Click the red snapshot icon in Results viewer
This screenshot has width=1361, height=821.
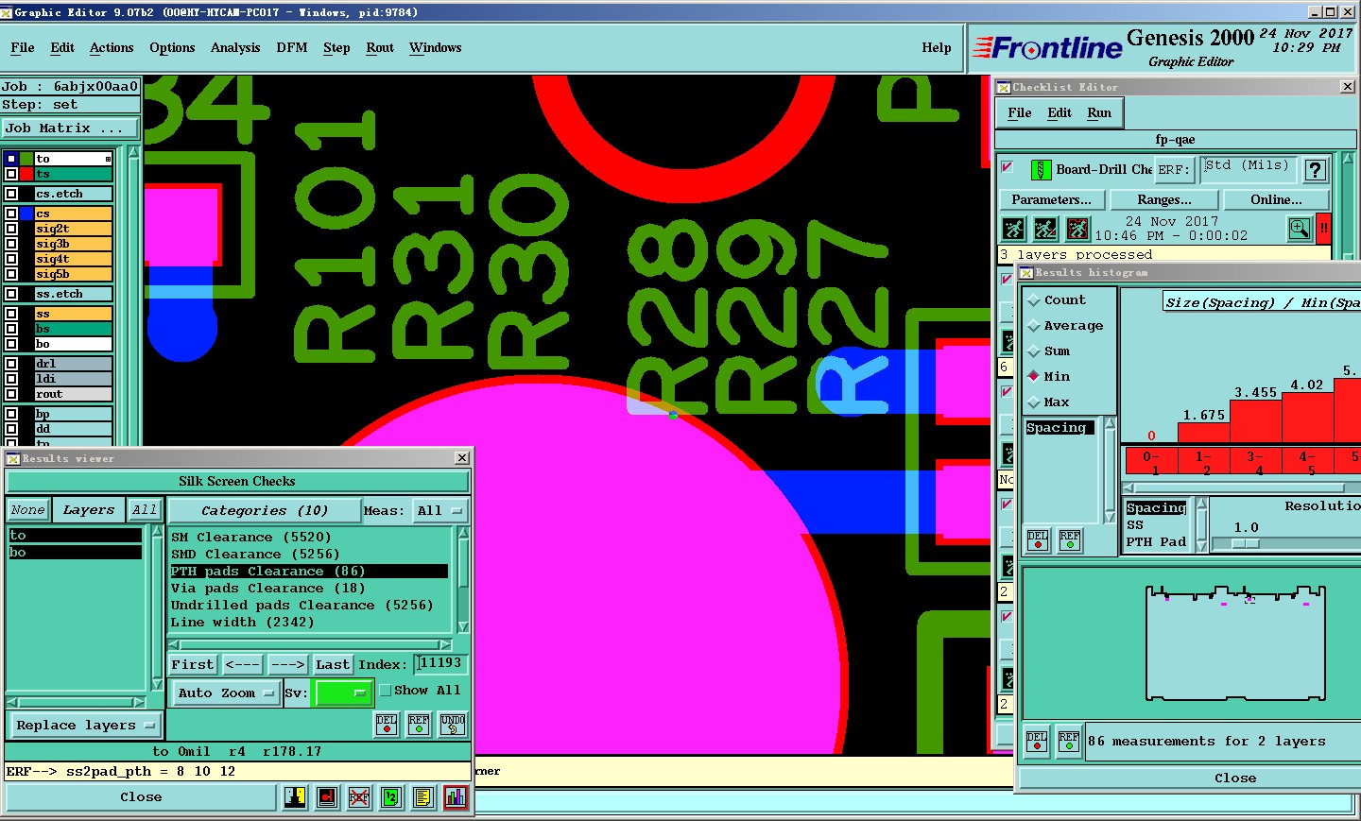[327, 797]
